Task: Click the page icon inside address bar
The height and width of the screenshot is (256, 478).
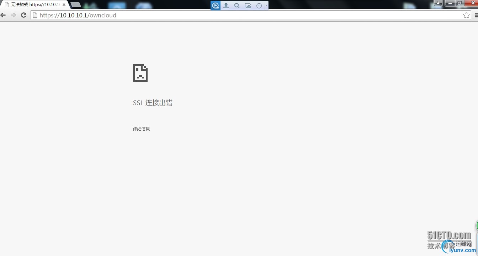Action: pyautogui.click(x=35, y=15)
